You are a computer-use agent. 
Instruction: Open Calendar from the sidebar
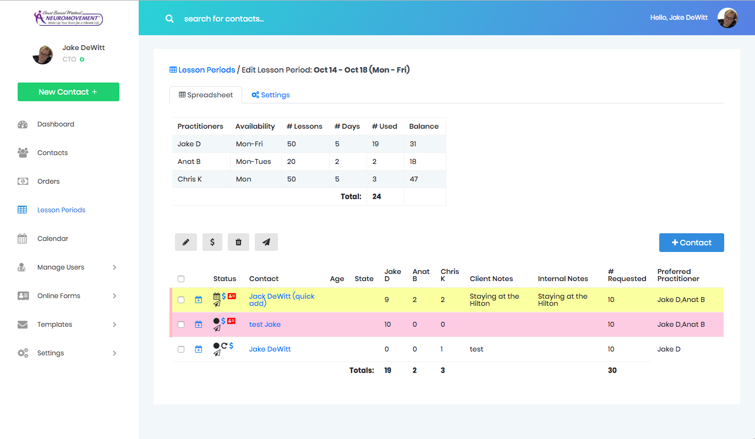[53, 239]
